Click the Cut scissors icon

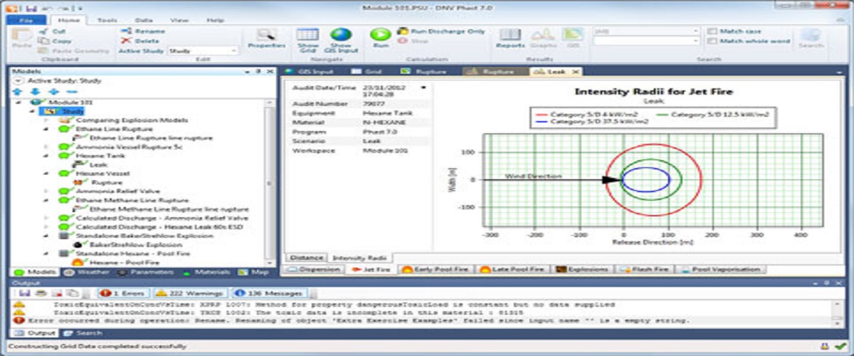pyautogui.click(x=43, y=31)
